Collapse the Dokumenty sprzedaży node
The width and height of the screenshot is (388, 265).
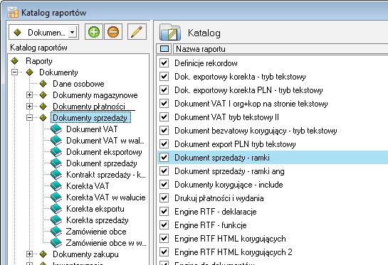[29, 117]
